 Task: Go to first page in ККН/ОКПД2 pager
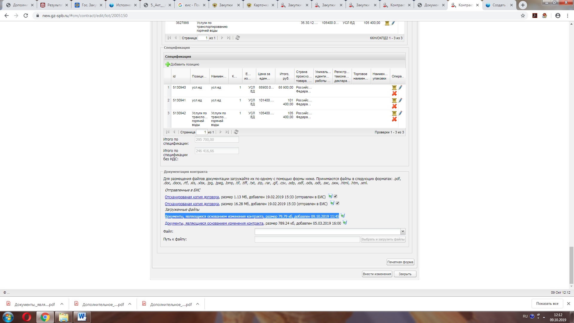click(x=169, y=38)
